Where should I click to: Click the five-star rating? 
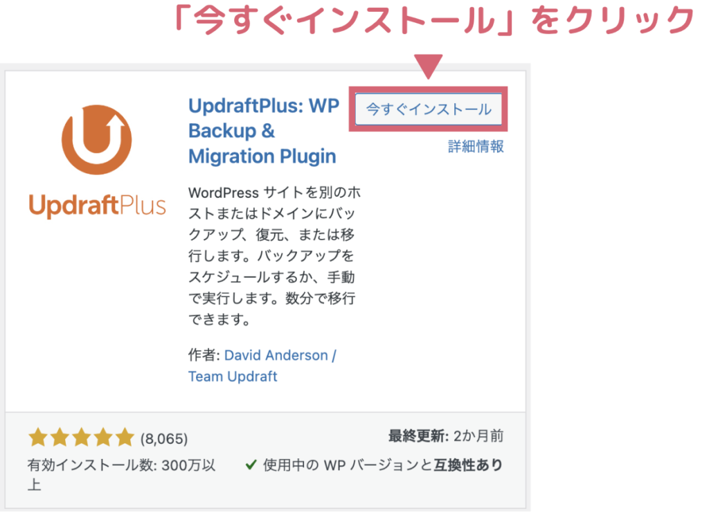(82, 438)
